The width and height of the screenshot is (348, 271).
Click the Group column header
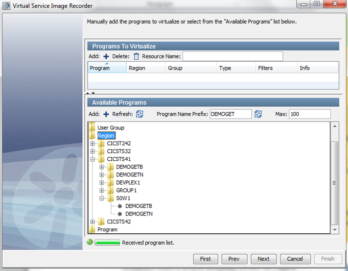(191, 68)
